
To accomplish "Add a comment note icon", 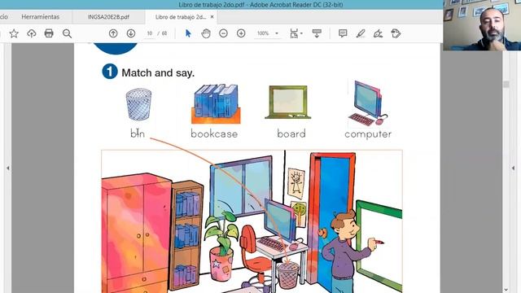I will point(343,33).
